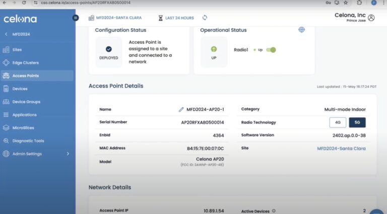This screenshot has width=387, height=214.
Task: Click the refresh icon beside Last 24 Hours
Action: point(205,18)
